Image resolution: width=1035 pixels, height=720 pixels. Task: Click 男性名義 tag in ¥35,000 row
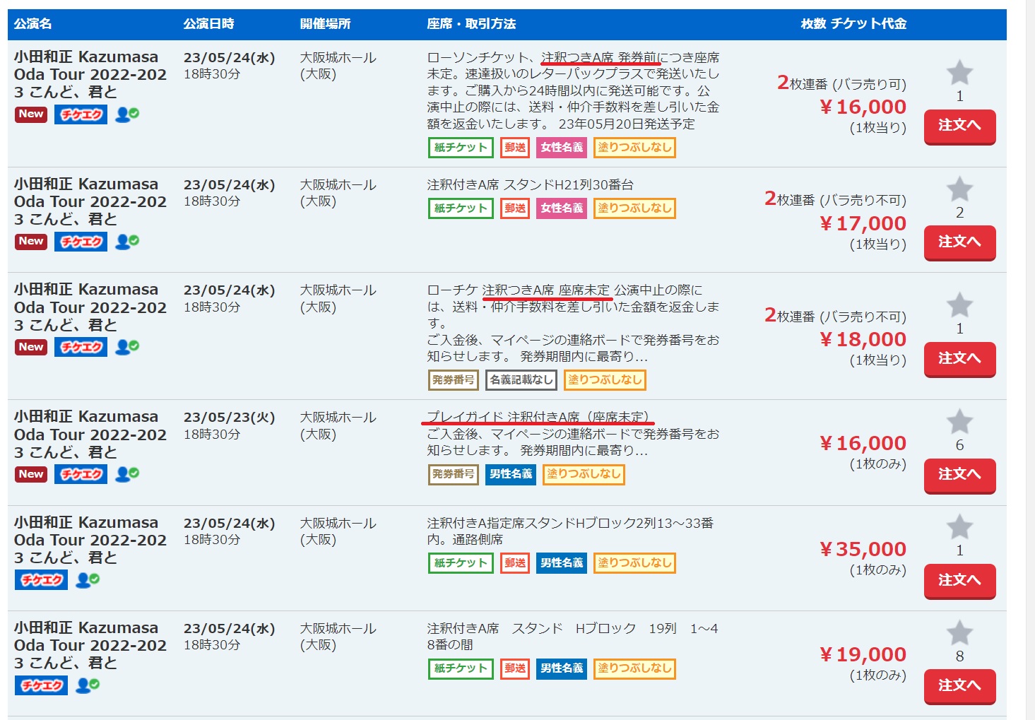[562, 563]
